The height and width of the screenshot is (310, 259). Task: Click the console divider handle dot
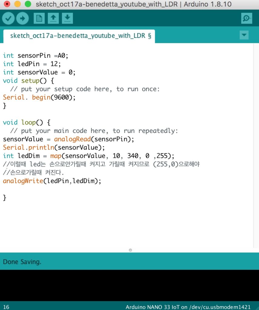tap(130, 250)
